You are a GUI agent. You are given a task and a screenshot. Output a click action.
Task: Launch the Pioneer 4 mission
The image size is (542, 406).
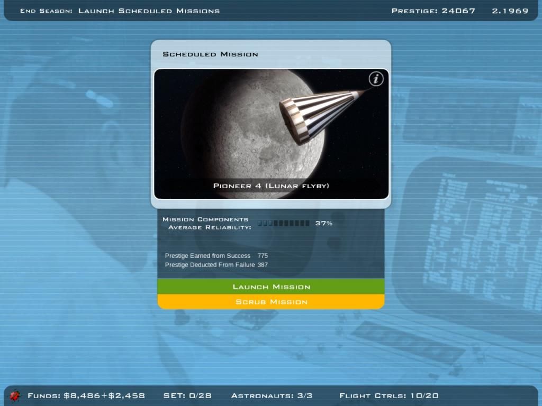point(271,287)
